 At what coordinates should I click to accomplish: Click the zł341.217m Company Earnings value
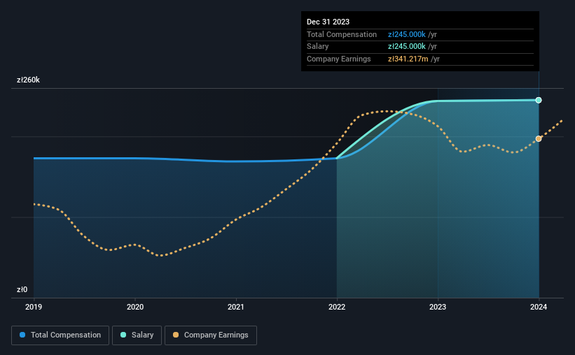(x=408, y=59)
